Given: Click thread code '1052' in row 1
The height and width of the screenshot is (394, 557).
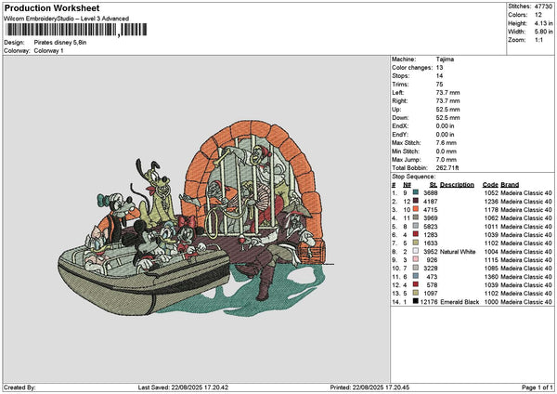Looking at the screenshot, I should (x=491, y=192).
